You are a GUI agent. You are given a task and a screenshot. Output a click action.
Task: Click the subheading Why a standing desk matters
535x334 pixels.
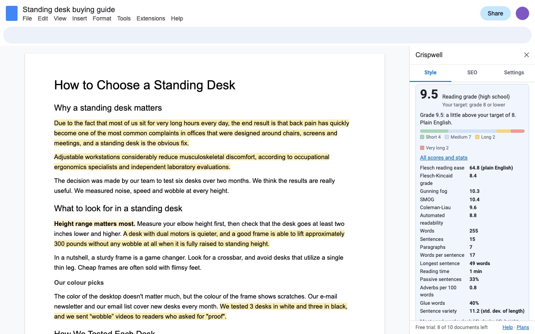(108, 108)
